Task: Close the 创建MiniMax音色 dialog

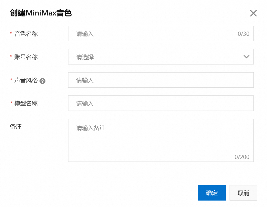Action: coord(253,13)
